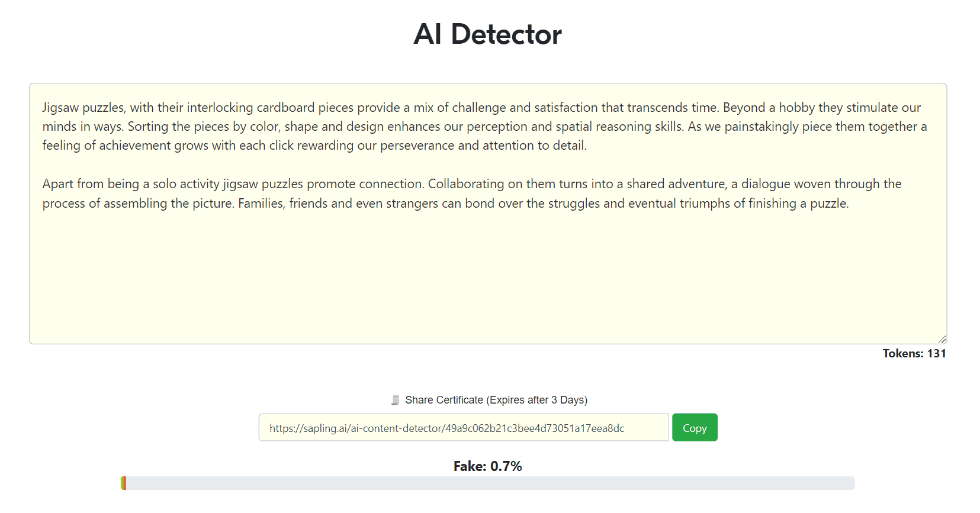The width and height of the screenshot is (980, 513).
Task: Click the empty grey portion of the score bar
Action: click(490, 483)
